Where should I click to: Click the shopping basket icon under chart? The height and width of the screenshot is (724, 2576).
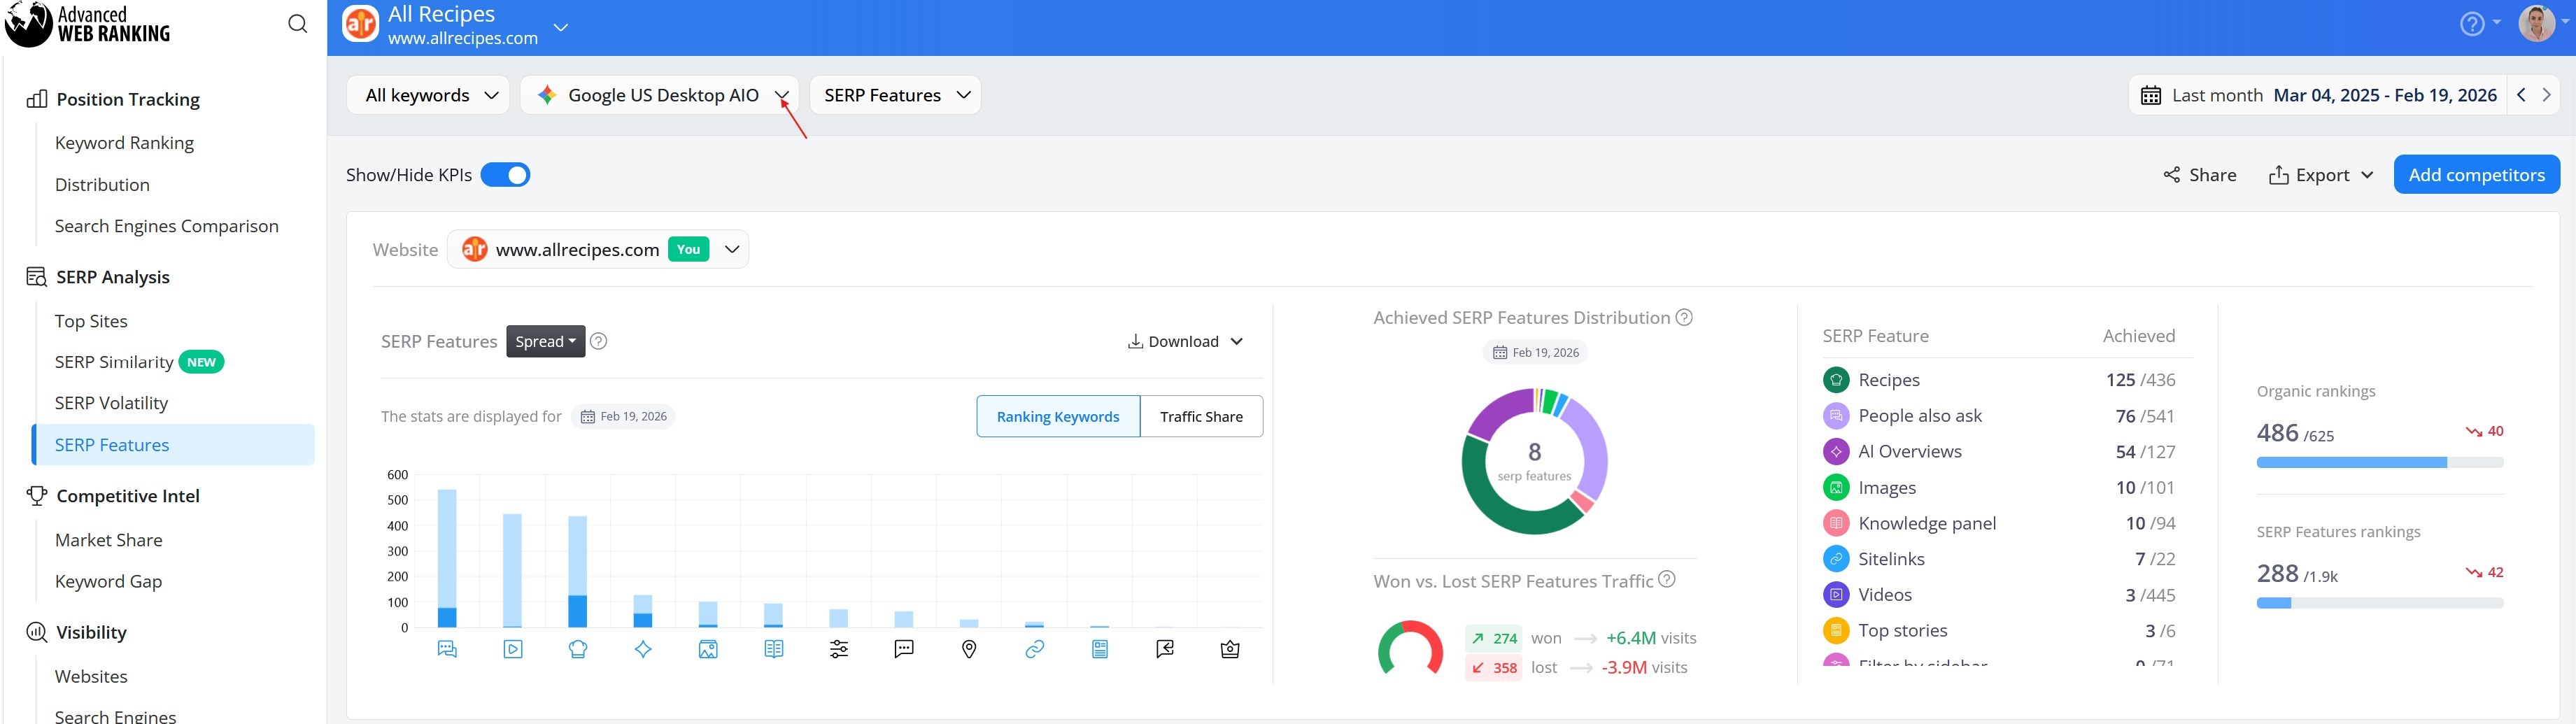(1230, 649)
